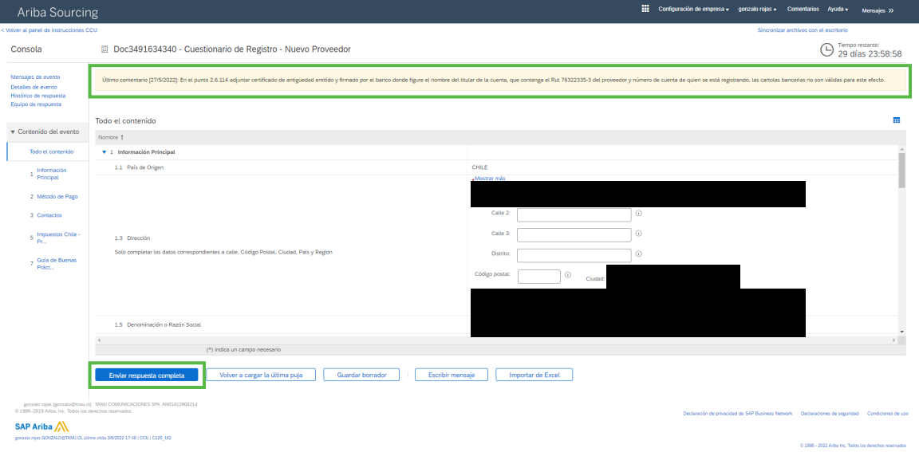Viewport: 919px width, 452px height.
Task: Click the 1.1 País de Origen row
Action: pos(496,167)
